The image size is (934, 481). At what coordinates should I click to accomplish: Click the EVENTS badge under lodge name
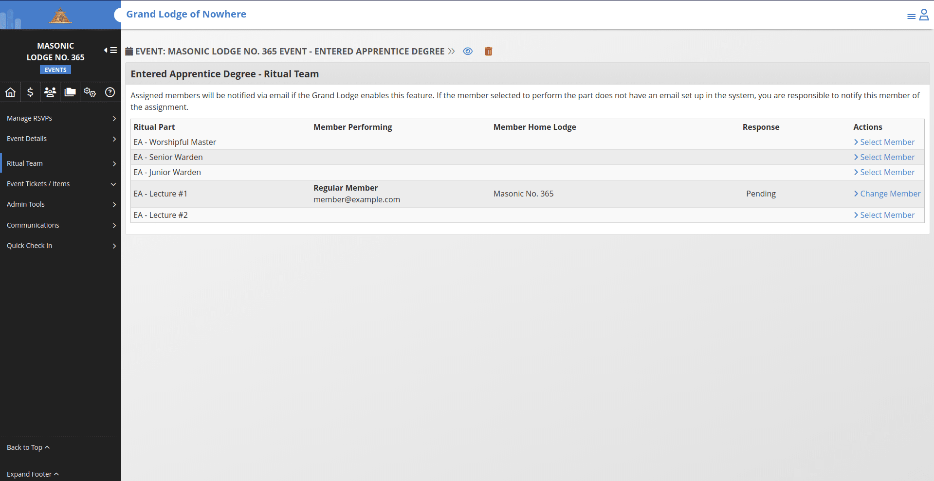click(55, 70)
